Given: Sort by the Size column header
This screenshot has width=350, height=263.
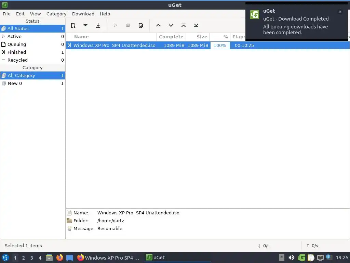Looking at the screenshot, I should click(198, 37).
